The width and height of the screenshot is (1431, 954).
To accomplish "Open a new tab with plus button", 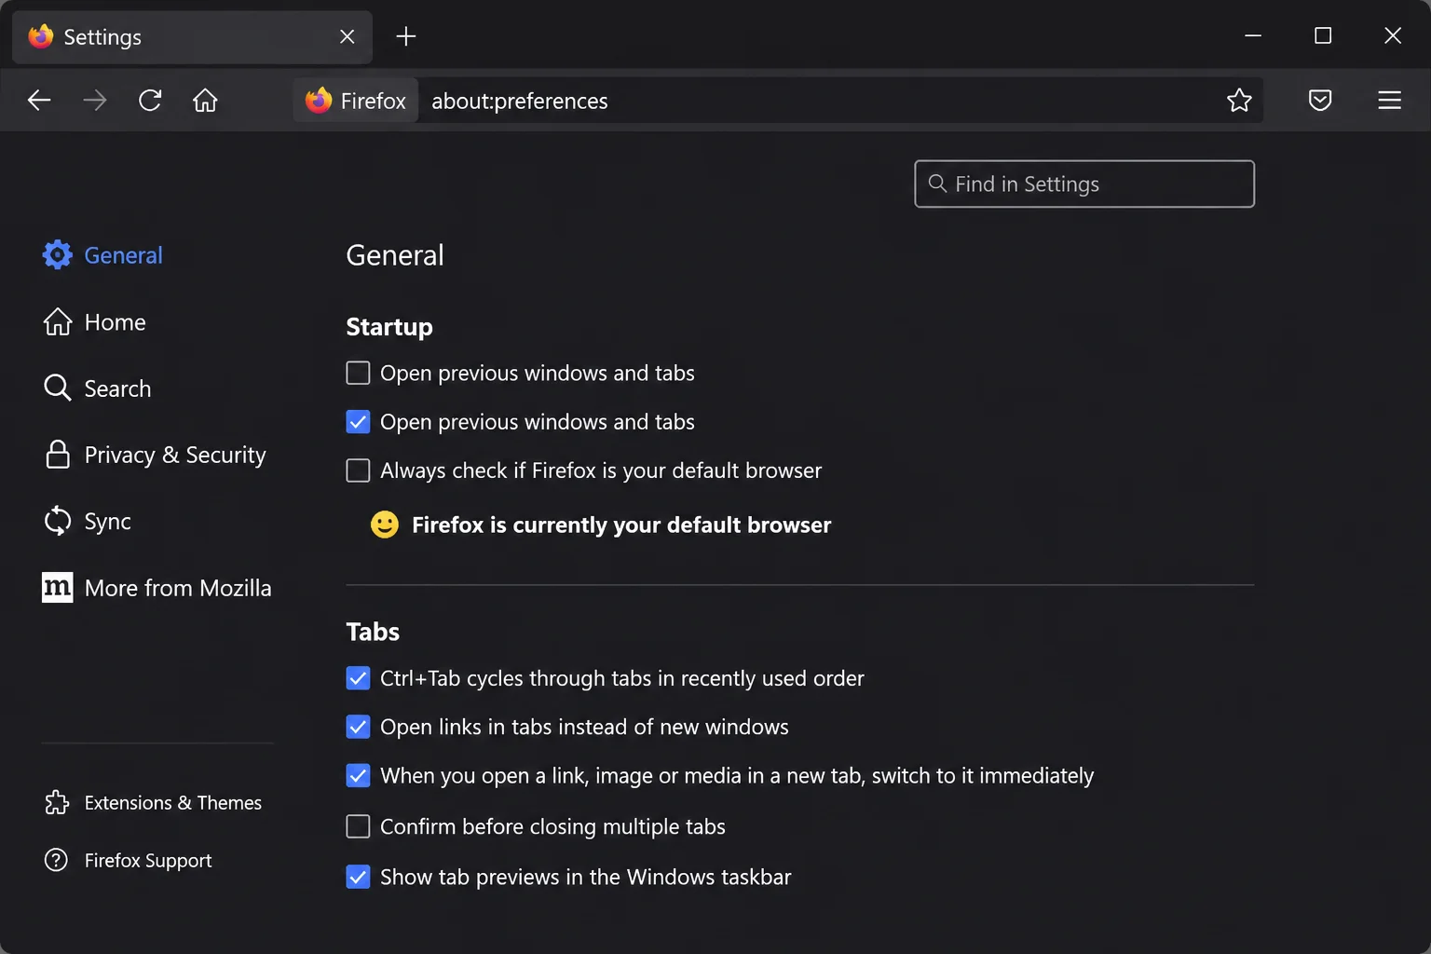I will tap(406, 36).
